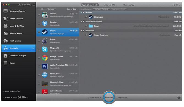184x107 pixels.
Task: Click the round Uninstall button
Action: (109, 97)
